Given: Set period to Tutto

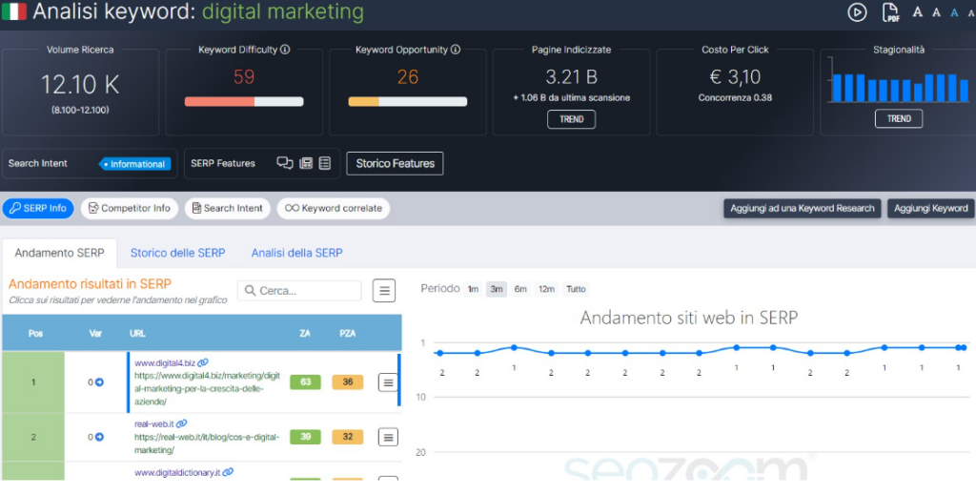Looking at the screenshot, I should pos(576,289).
